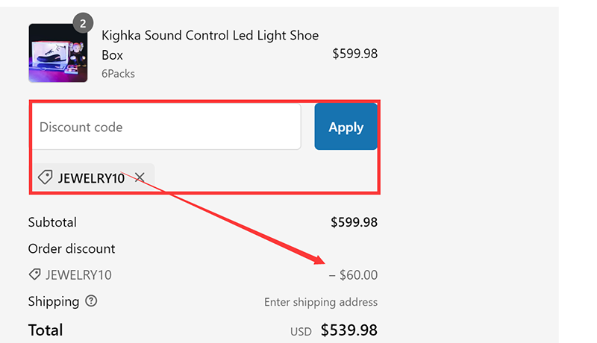The width and height of the screenshot is (597, 343).
Task: Click the bold Subtotal amount $599.98
Action: (x=354, y=222)
